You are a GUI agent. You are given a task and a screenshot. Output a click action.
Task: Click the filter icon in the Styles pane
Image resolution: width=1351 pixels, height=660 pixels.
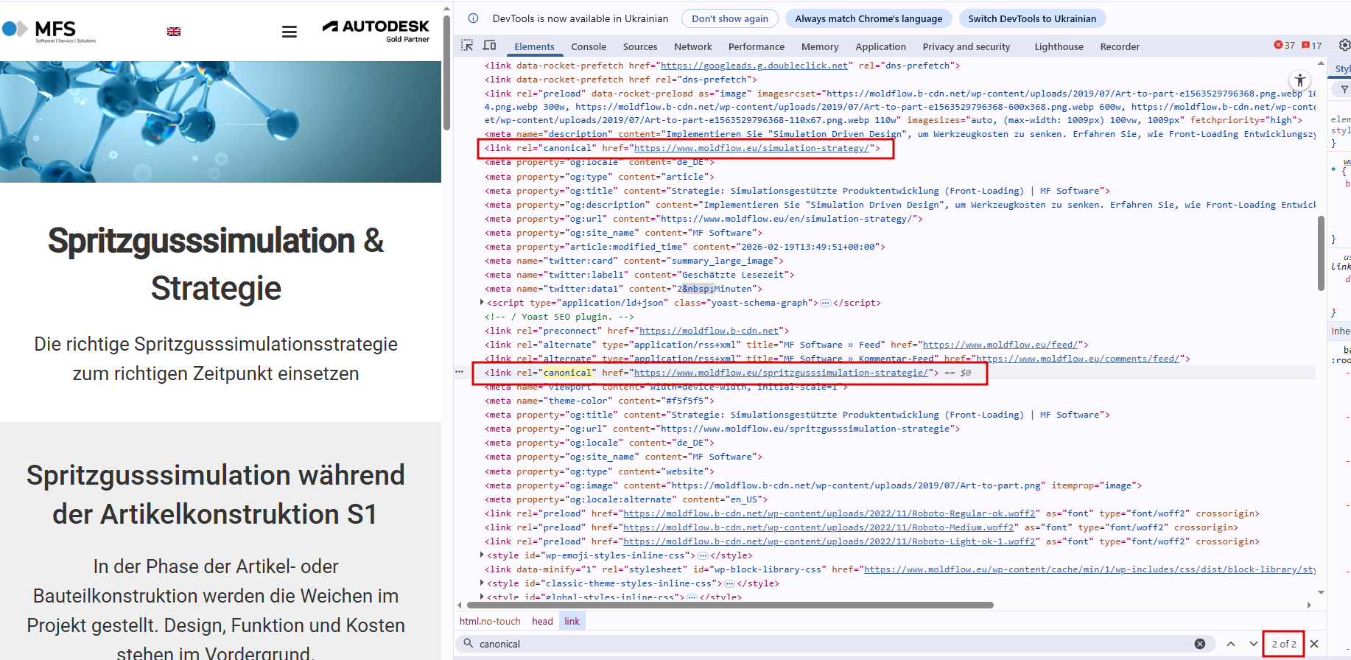[1344, 90]
